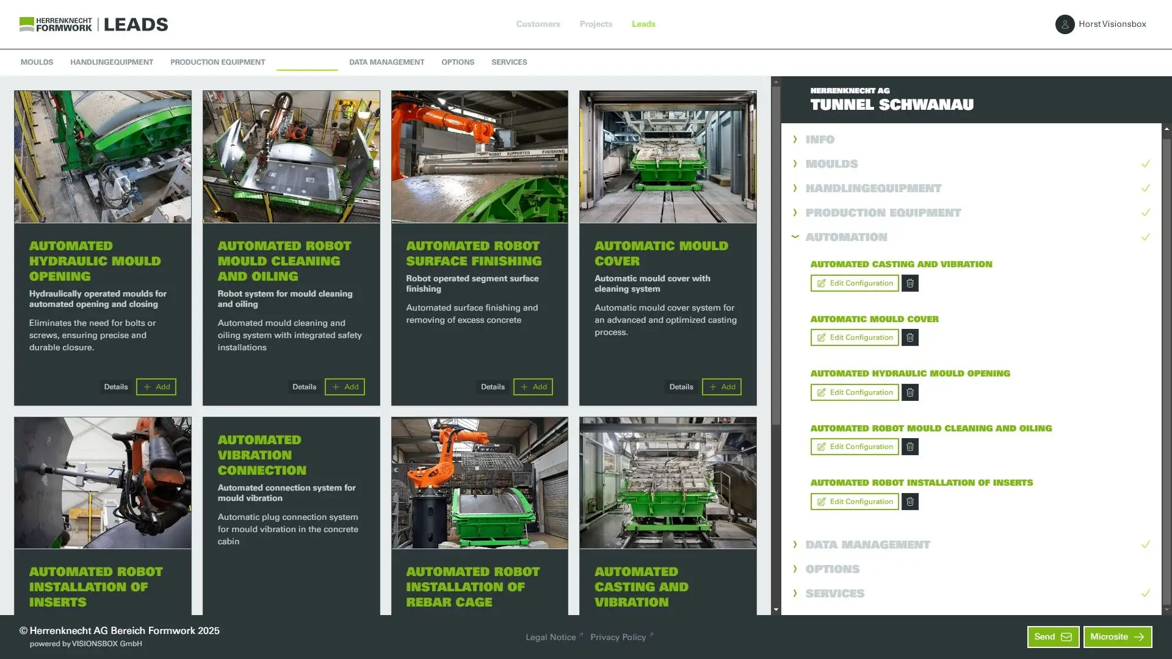Open Automated Hydraulic Mould Opening thumbnail image

click(103, 157)
